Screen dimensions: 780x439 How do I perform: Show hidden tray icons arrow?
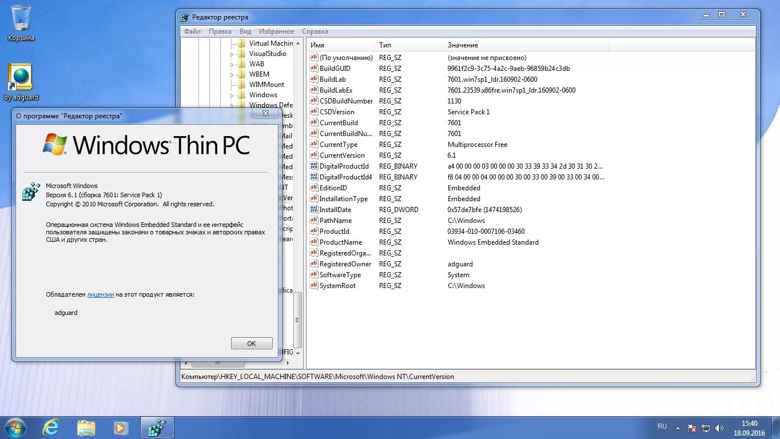click(678, 428)
